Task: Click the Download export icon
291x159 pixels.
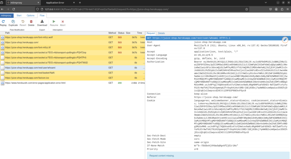Action: (x=42, y=22)
